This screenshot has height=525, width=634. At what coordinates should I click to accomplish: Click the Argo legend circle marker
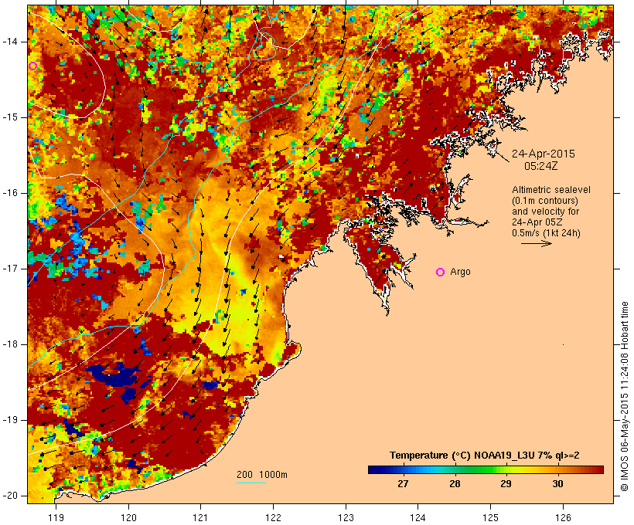click(441, 273)
